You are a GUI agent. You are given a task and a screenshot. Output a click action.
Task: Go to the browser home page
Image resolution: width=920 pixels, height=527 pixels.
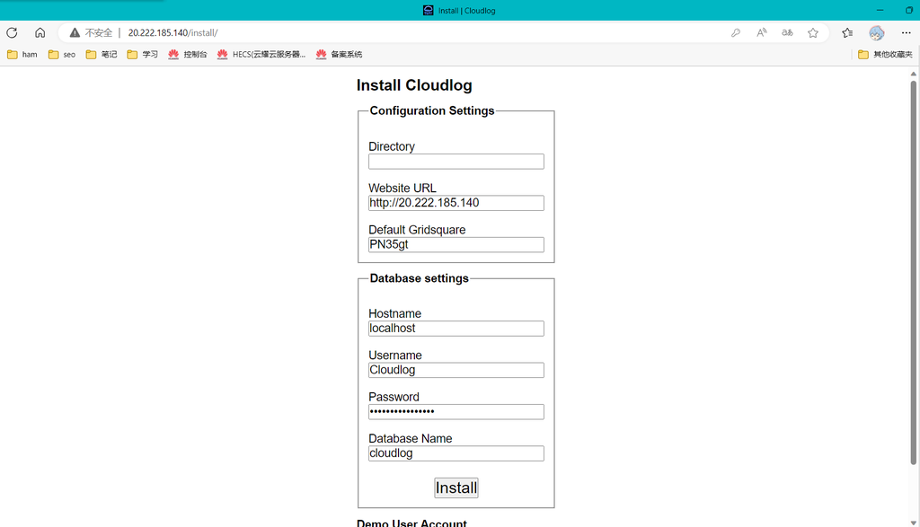tap(40, 33)
